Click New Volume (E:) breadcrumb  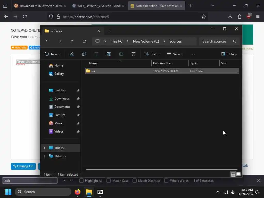[x=146, y=41]
